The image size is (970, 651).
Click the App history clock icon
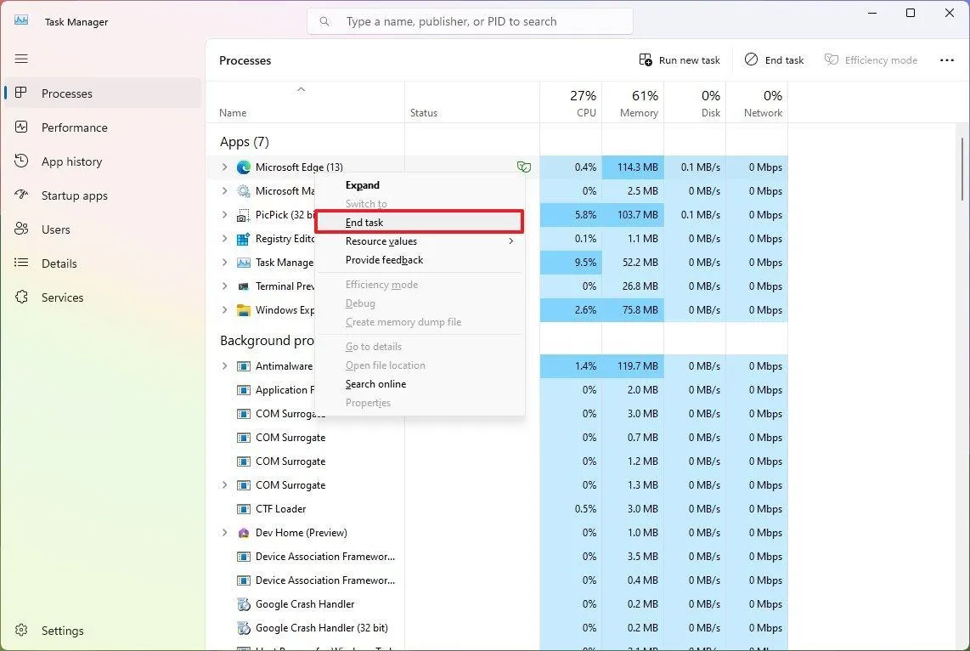(21, 161)
